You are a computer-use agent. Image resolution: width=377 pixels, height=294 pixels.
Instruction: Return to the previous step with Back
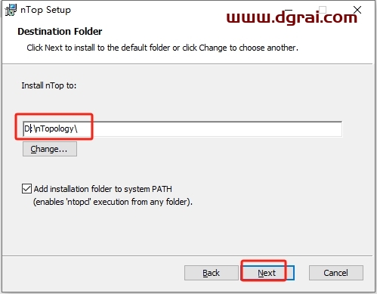click(x=211, y=273)
